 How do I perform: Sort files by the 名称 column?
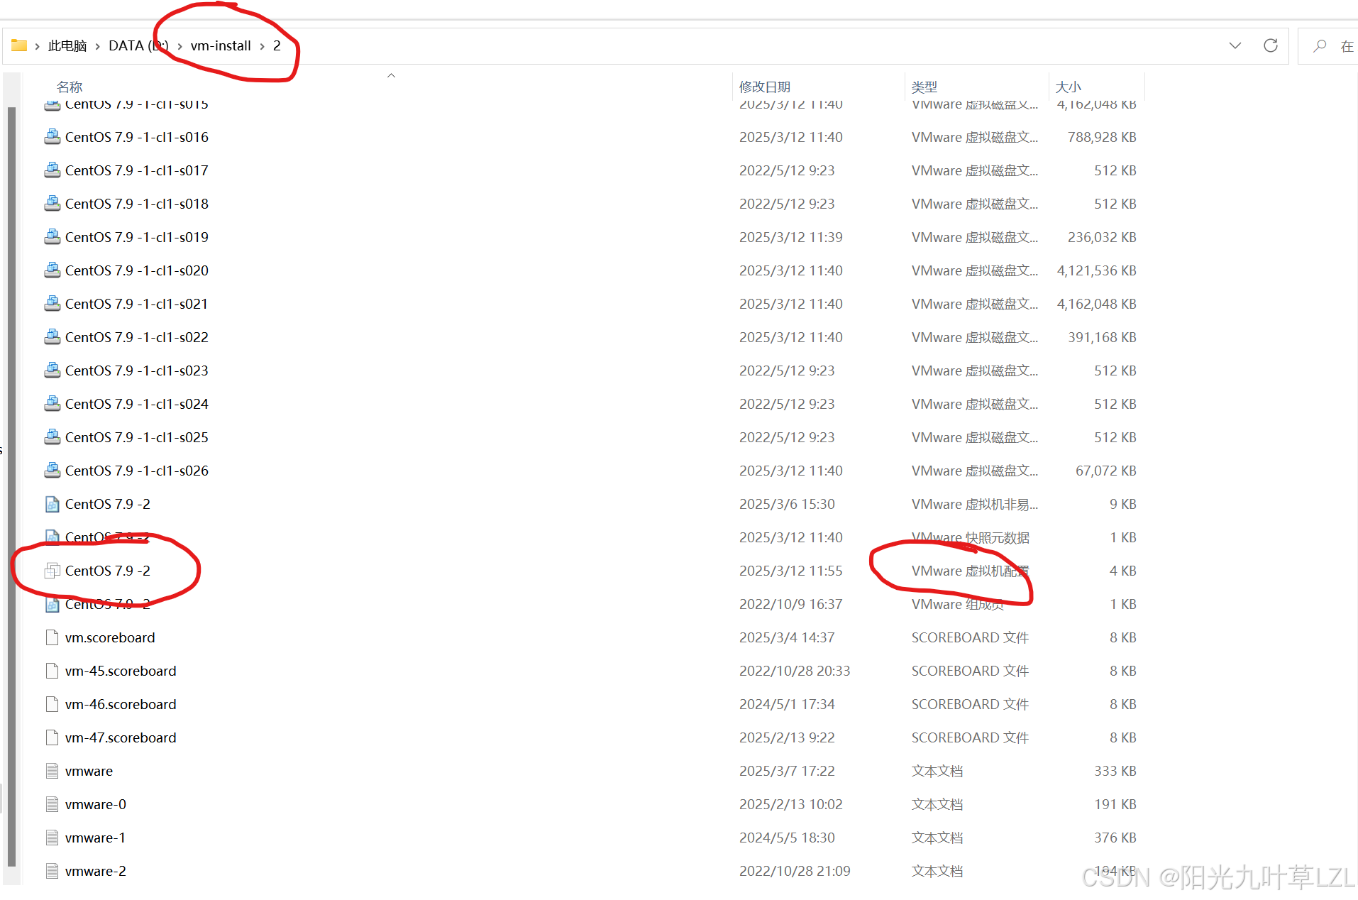click(x=70, y=87)
